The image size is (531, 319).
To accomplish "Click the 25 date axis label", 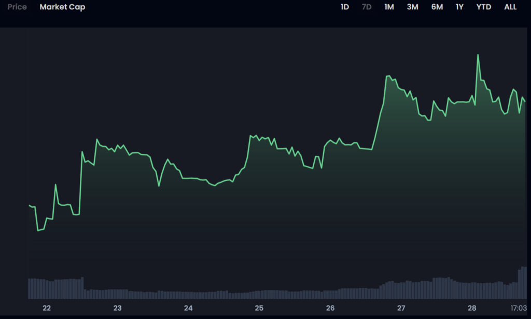I will pos(259,308).
